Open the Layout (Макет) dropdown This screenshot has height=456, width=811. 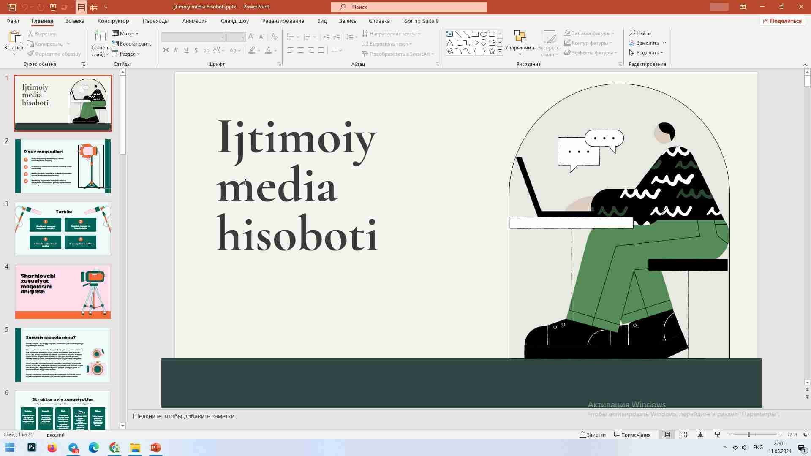click(x=125, y=34)
